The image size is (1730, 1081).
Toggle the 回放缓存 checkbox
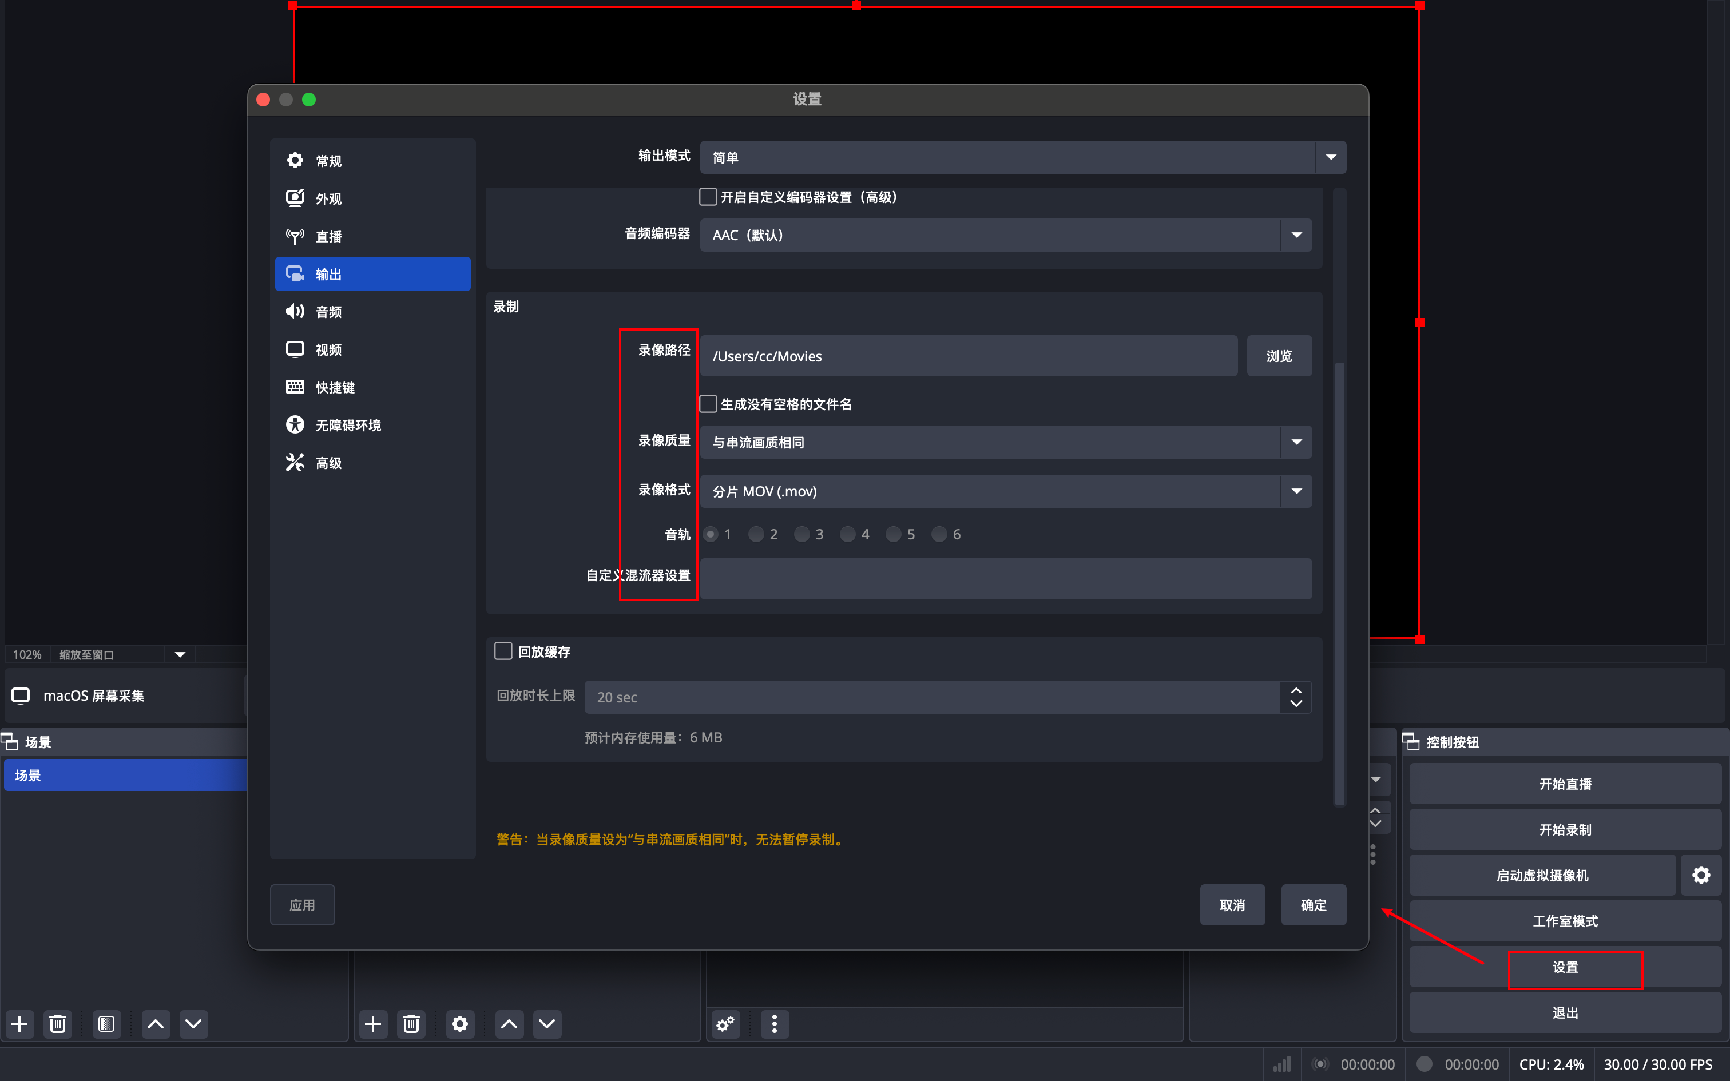(503, 651)
